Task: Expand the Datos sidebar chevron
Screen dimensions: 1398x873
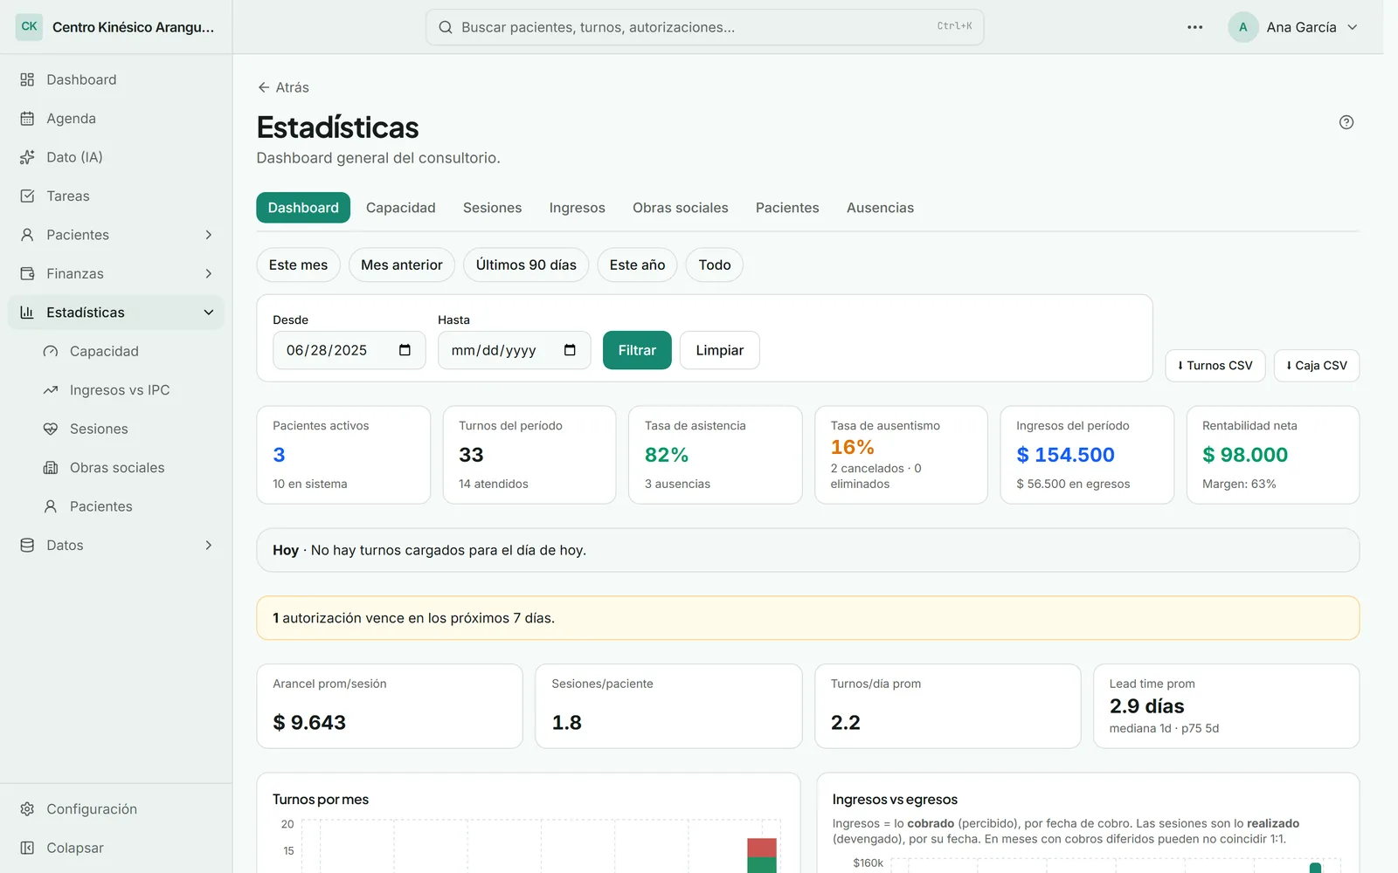Action: 208,545
